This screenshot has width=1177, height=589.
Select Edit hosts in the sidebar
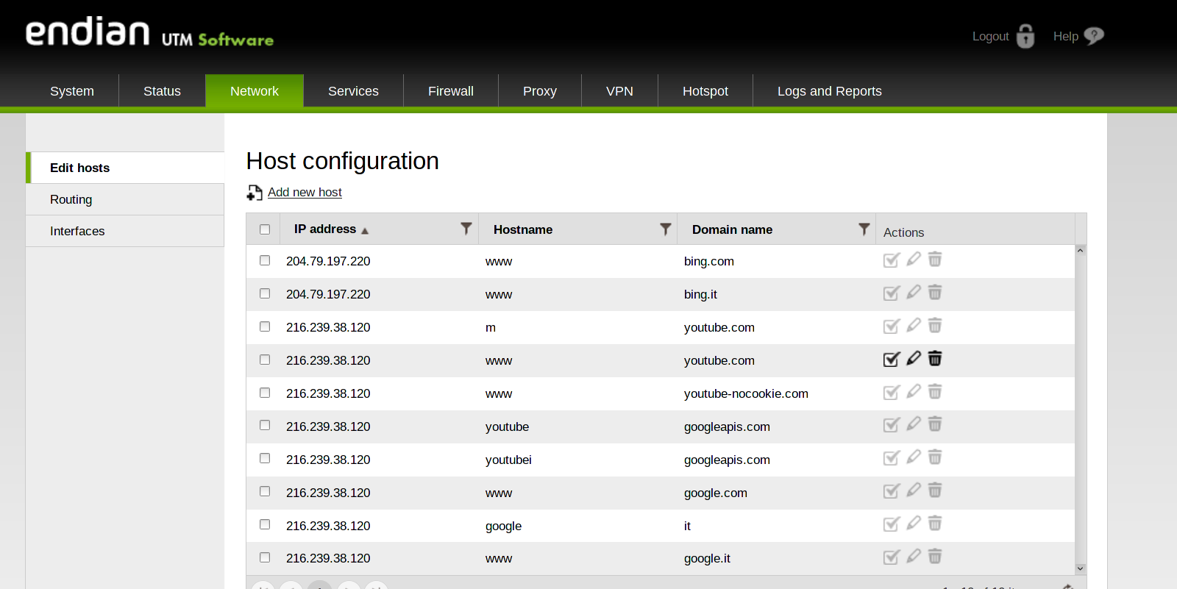pos(125,168)
